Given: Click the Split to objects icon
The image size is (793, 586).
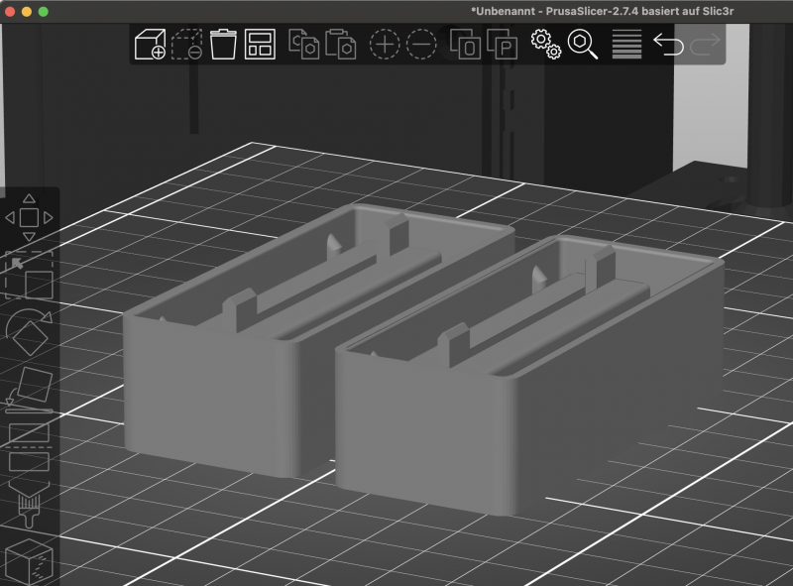Looking at the screenshot, I should [x=465, y=45].
